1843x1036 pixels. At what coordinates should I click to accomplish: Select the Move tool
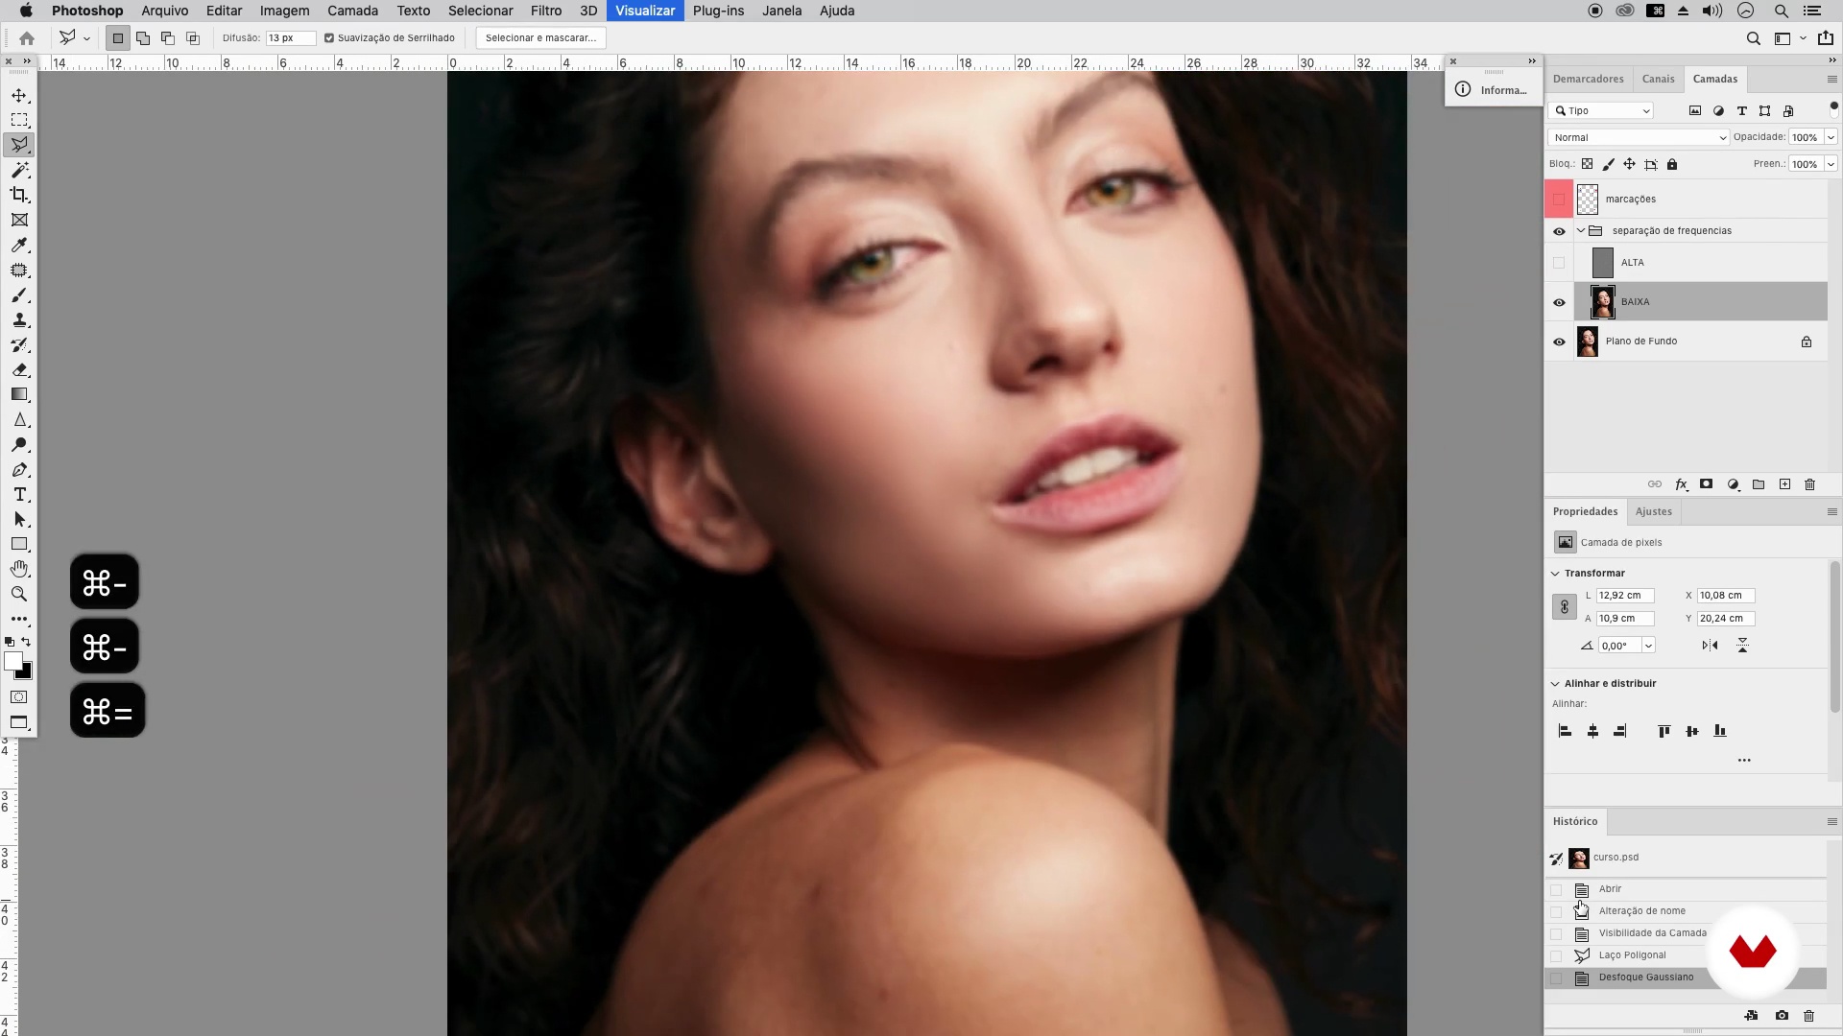tap(19, 95)
